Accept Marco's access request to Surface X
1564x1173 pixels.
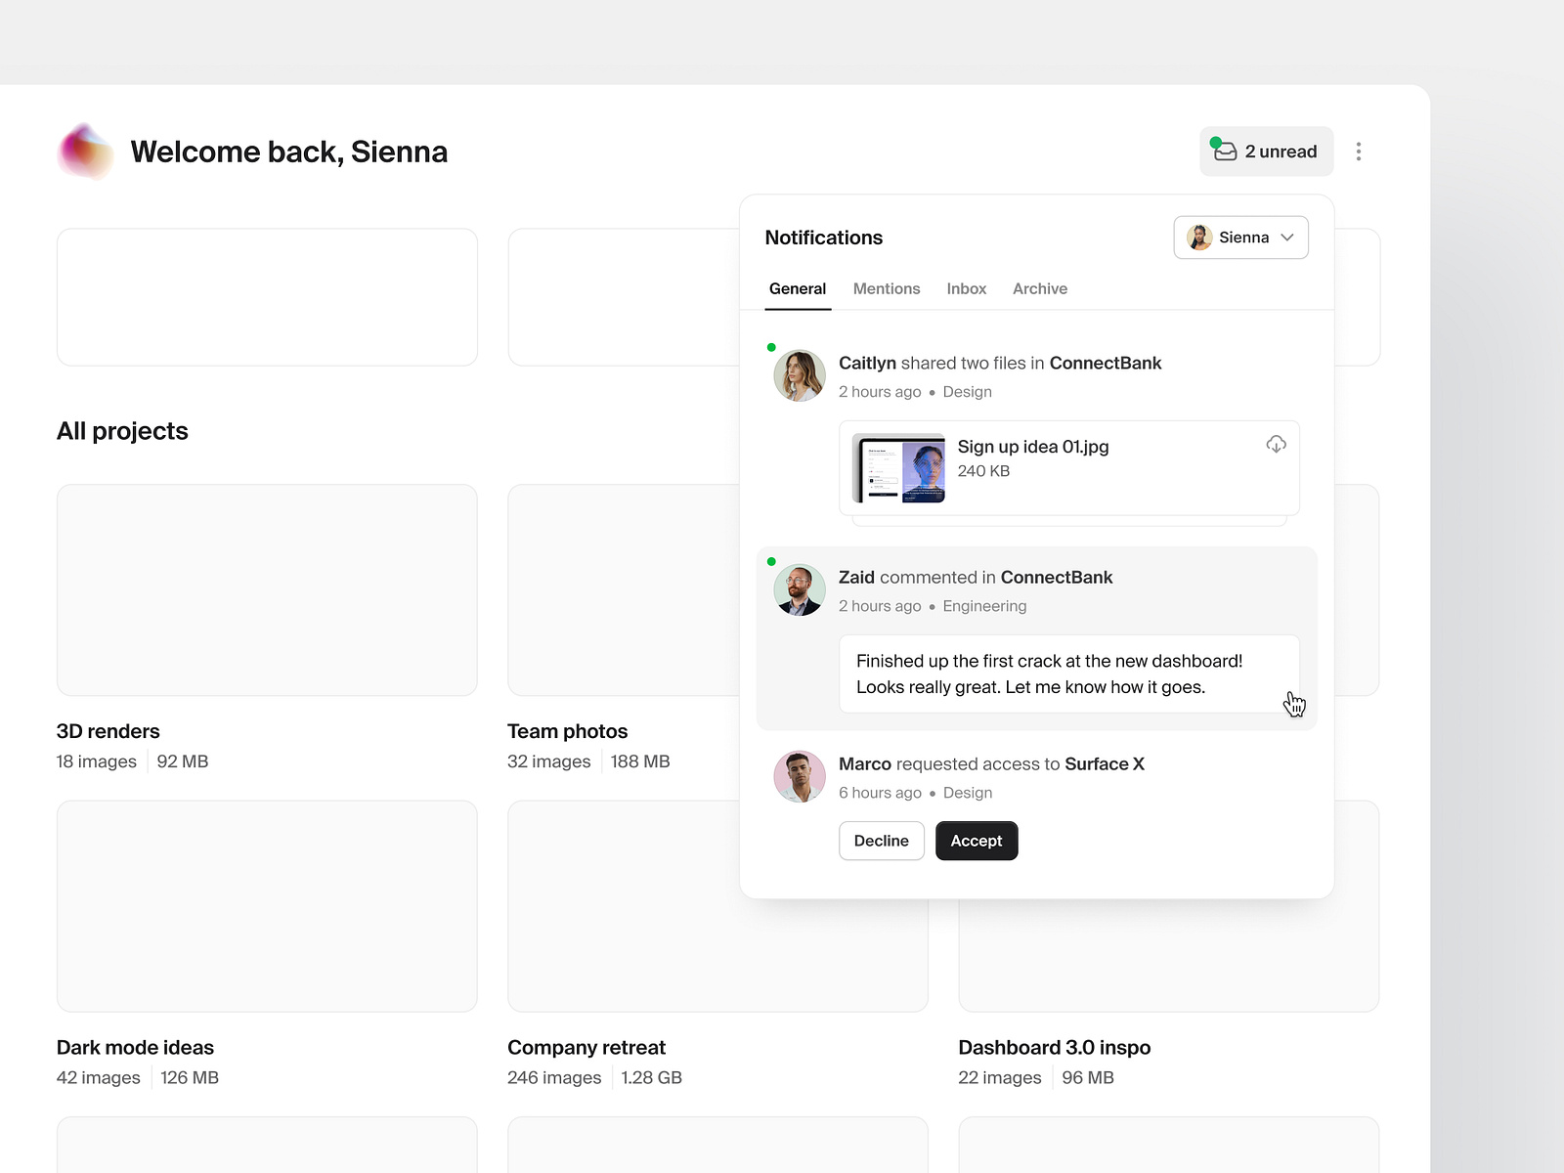click(x=976, y=841)
